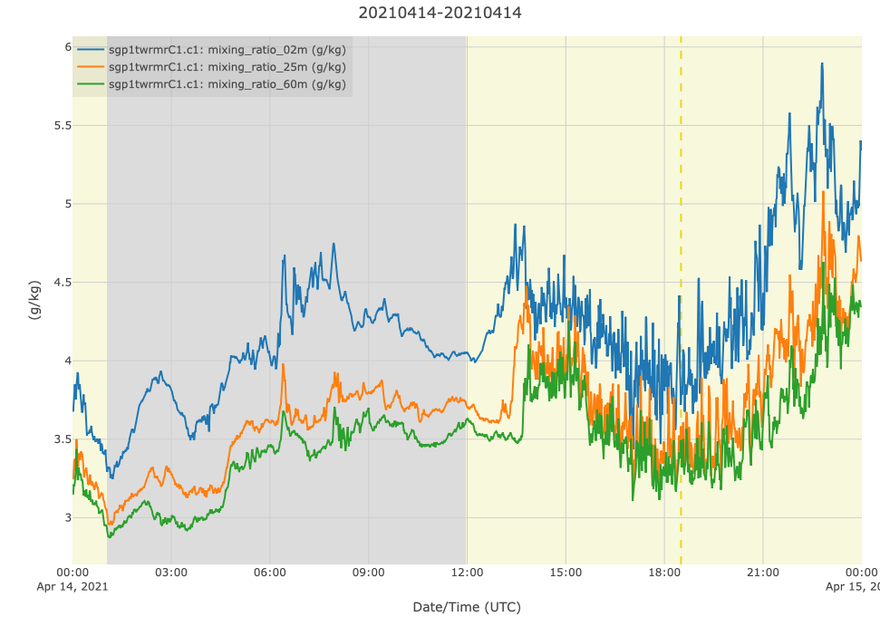880x636 pixels.
Task: Click the orange line's spike just after 06:00
Action: (x=284, y=365)
